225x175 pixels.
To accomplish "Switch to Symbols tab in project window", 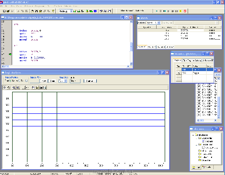I will (x=207, y=167).
